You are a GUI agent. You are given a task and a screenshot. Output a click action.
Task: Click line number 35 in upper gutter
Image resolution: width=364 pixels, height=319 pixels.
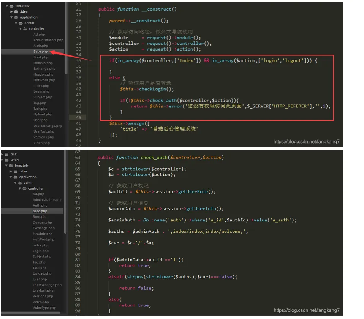coord(79,60)
